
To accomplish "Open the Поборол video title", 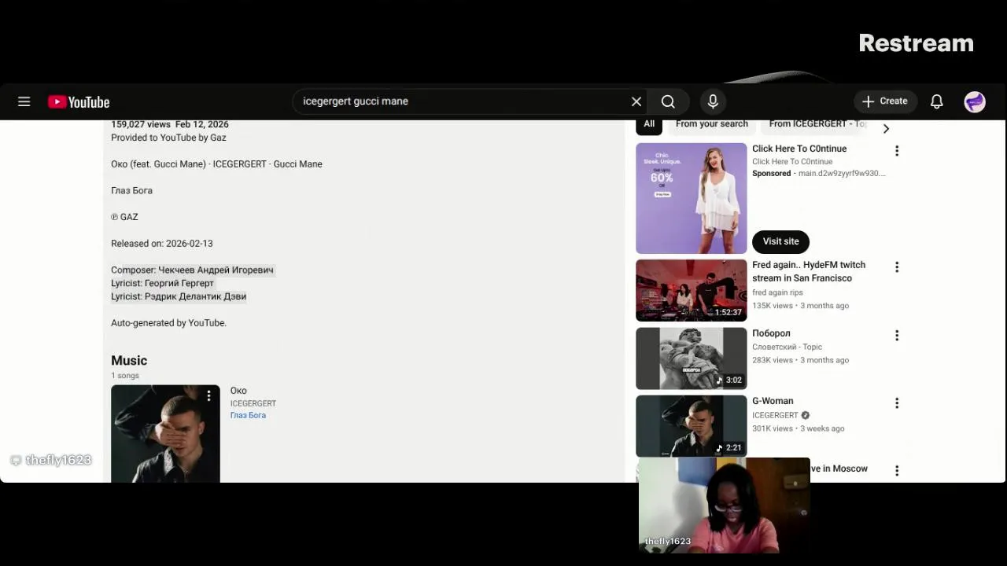I will [x=771, y=333].
